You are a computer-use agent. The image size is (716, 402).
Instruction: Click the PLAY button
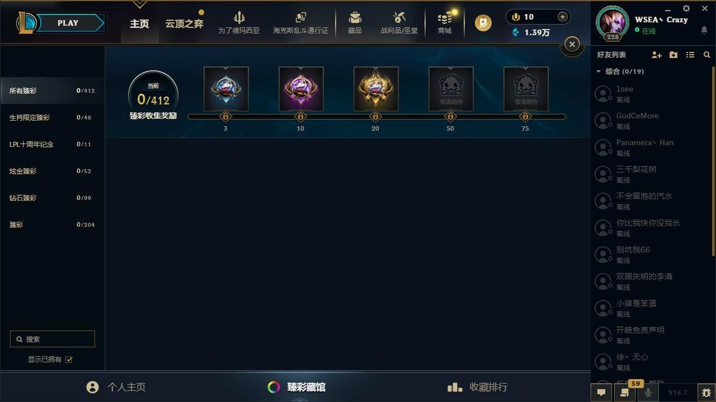[x=68, y=23]
